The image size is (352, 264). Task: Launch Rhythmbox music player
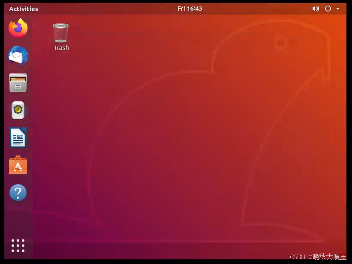coord(18,110)
